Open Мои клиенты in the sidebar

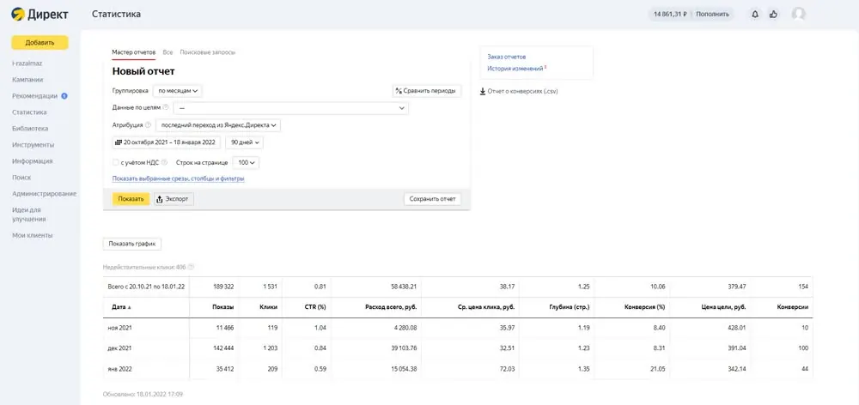33,235
